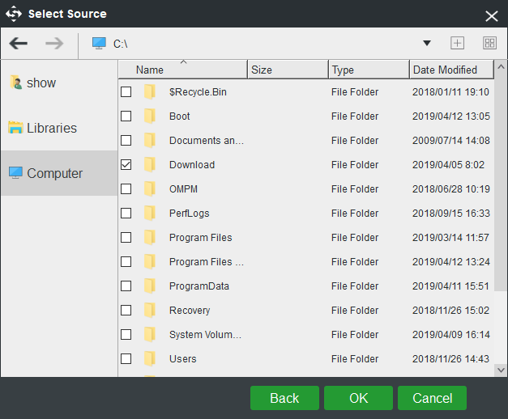Click the Select Source logo icon
This screenshot has height=419, width=508.
(x=14, y=14)
